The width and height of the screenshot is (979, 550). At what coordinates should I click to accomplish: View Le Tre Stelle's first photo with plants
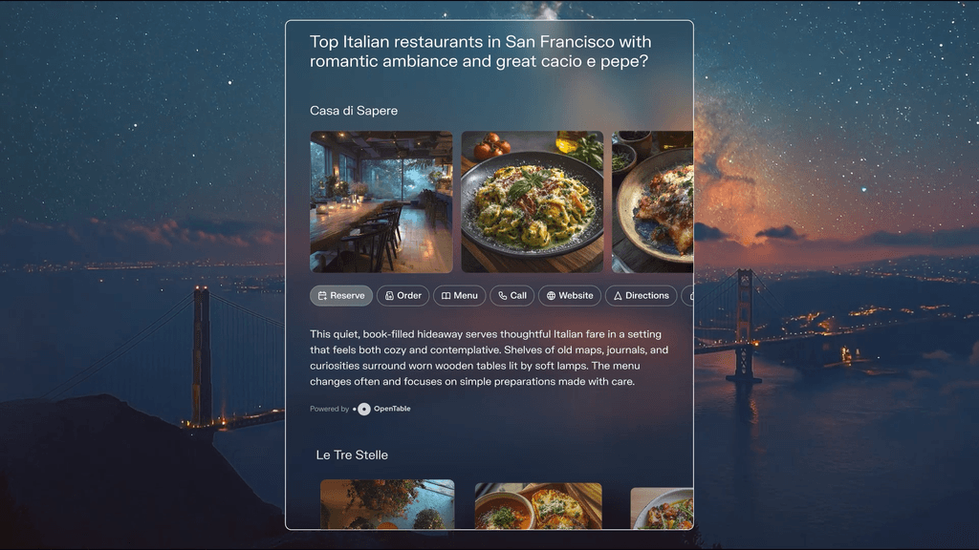pyautogui.click(x=388, y=504)
